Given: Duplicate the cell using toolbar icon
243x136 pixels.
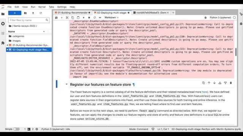Looking at the screenshot, I should 204,83.
